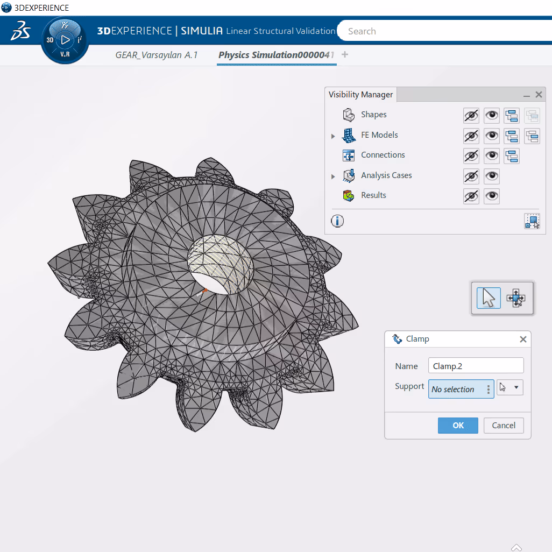The height and width of the screenshot is (552, 552).
Task: Click the selection-based visibility icon in Visibility Manager
Action: tap(532, 221)
